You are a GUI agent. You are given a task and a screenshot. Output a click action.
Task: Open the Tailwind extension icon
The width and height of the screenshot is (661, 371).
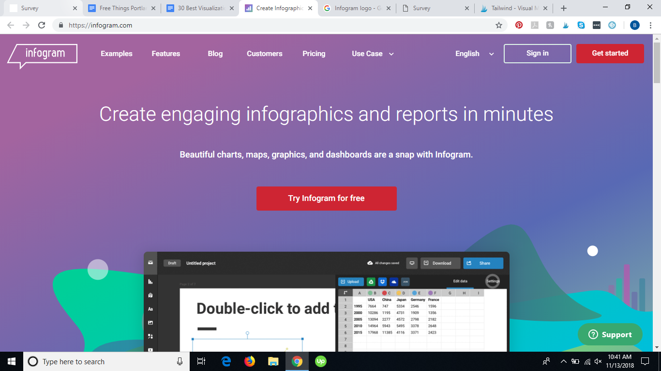566,25
